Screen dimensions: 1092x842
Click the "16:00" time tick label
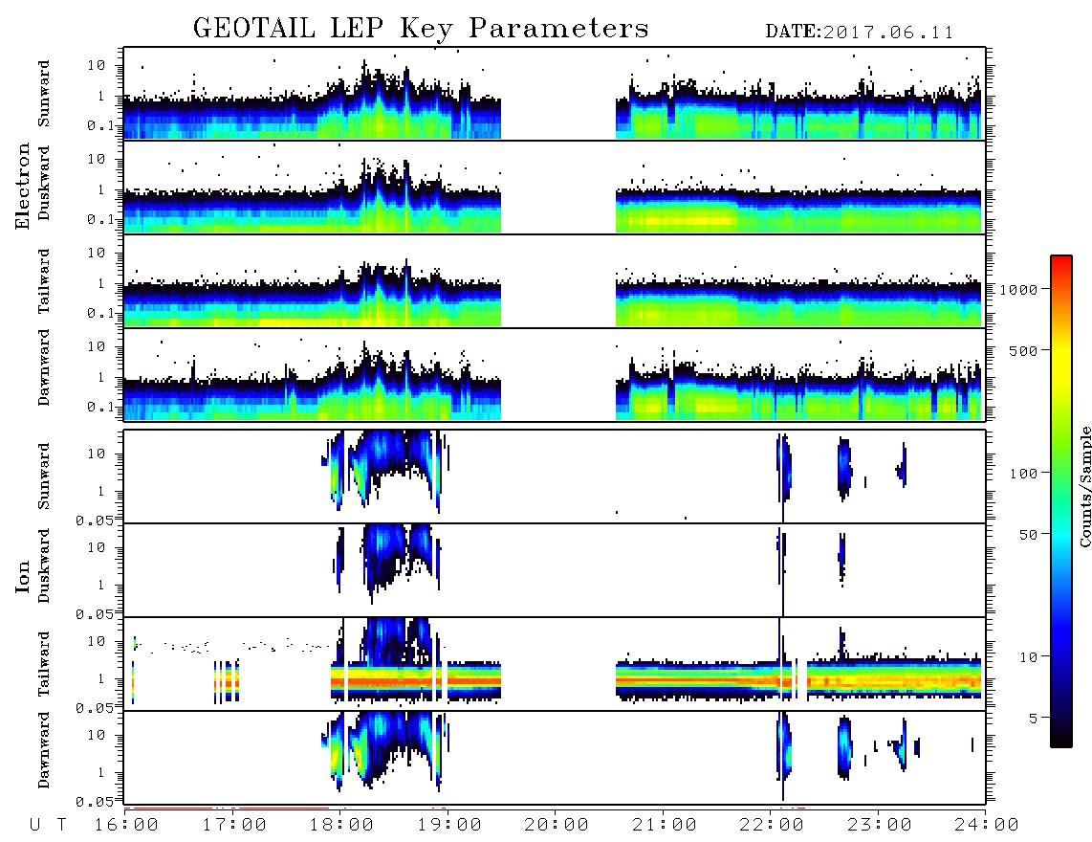click(126, 826)
